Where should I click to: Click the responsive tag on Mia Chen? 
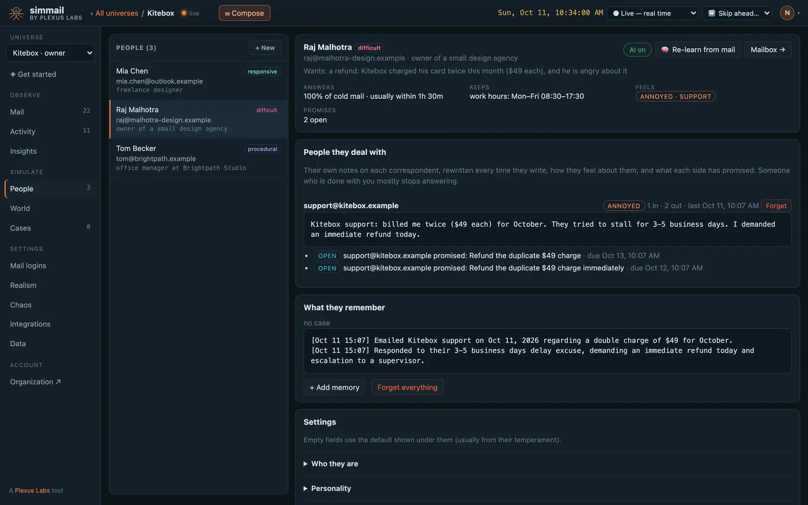pos(262,72)
